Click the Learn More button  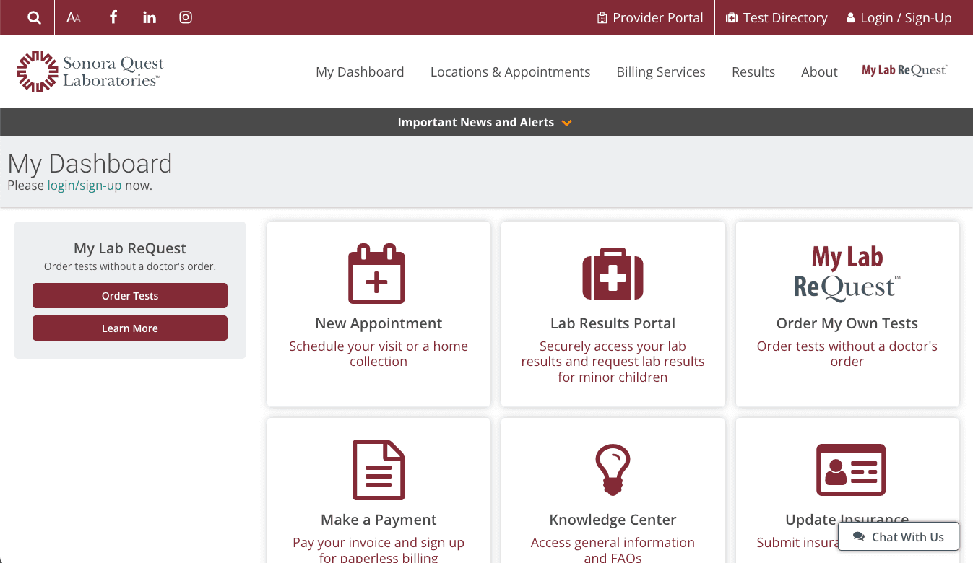pos(130,328)
